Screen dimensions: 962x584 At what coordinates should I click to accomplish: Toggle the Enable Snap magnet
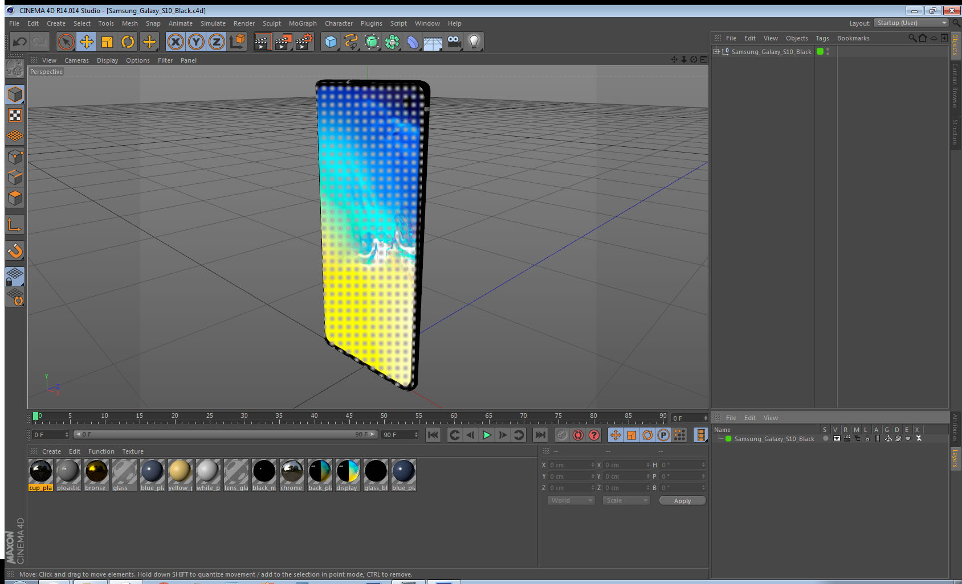(15, 250)
